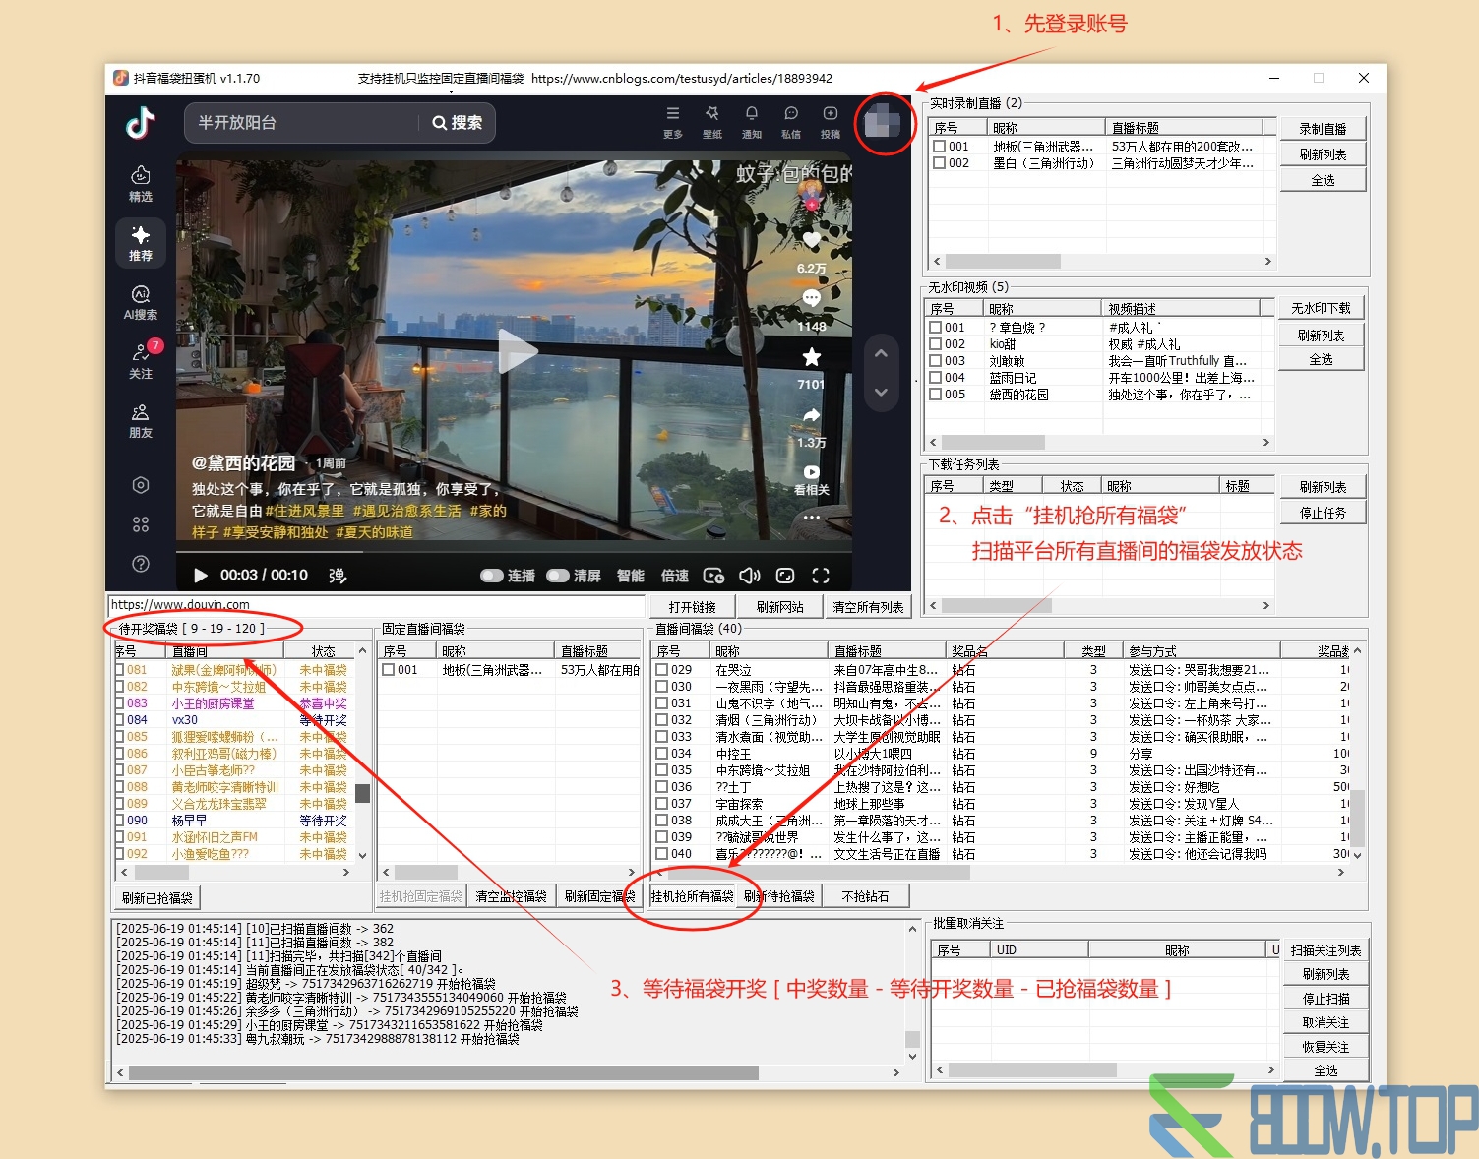Viewport: 1479px width, 1159px height.
Task: Click the Douyin logo in the sidebar
Action: point(140,123)
